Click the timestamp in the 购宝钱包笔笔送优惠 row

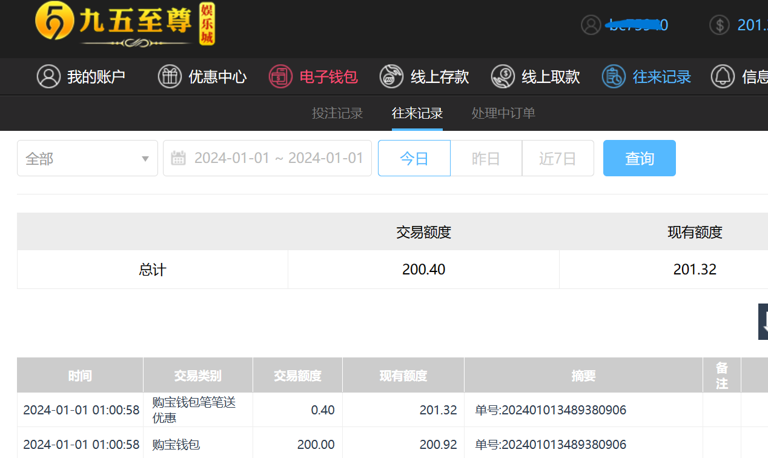(x=81, y=410)
